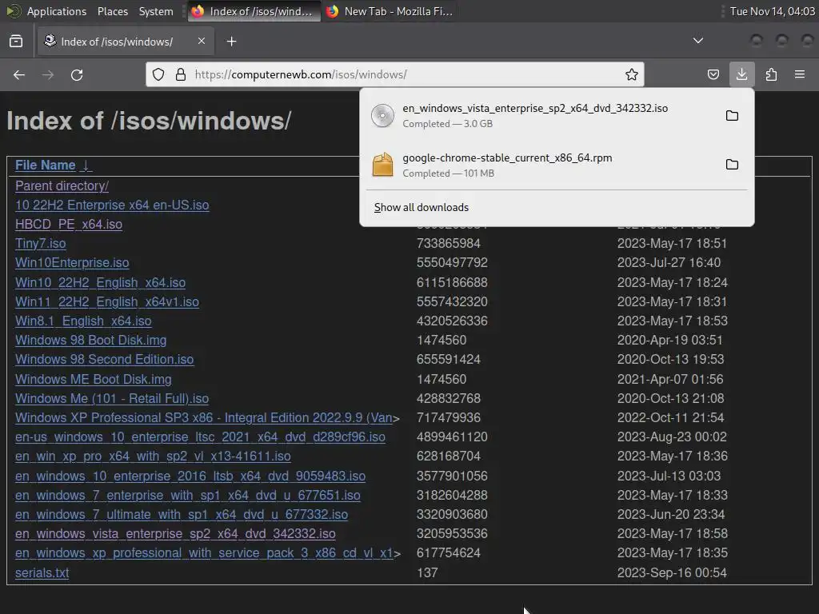Download en_windows_vista_enterprise_sp2 iso from list
Image resolution: width=819 pixels, height=614 pixels.
tap(175, 534)
